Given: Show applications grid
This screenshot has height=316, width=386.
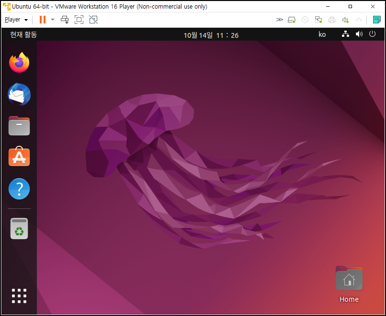Looking at the screenshot, I should click(x=19, y=296).
